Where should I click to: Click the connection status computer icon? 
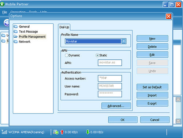[56, 132]
